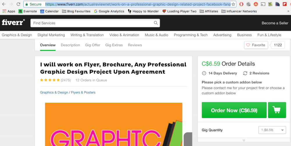Click the orange GRAPHIC gig image

point(113,124)
